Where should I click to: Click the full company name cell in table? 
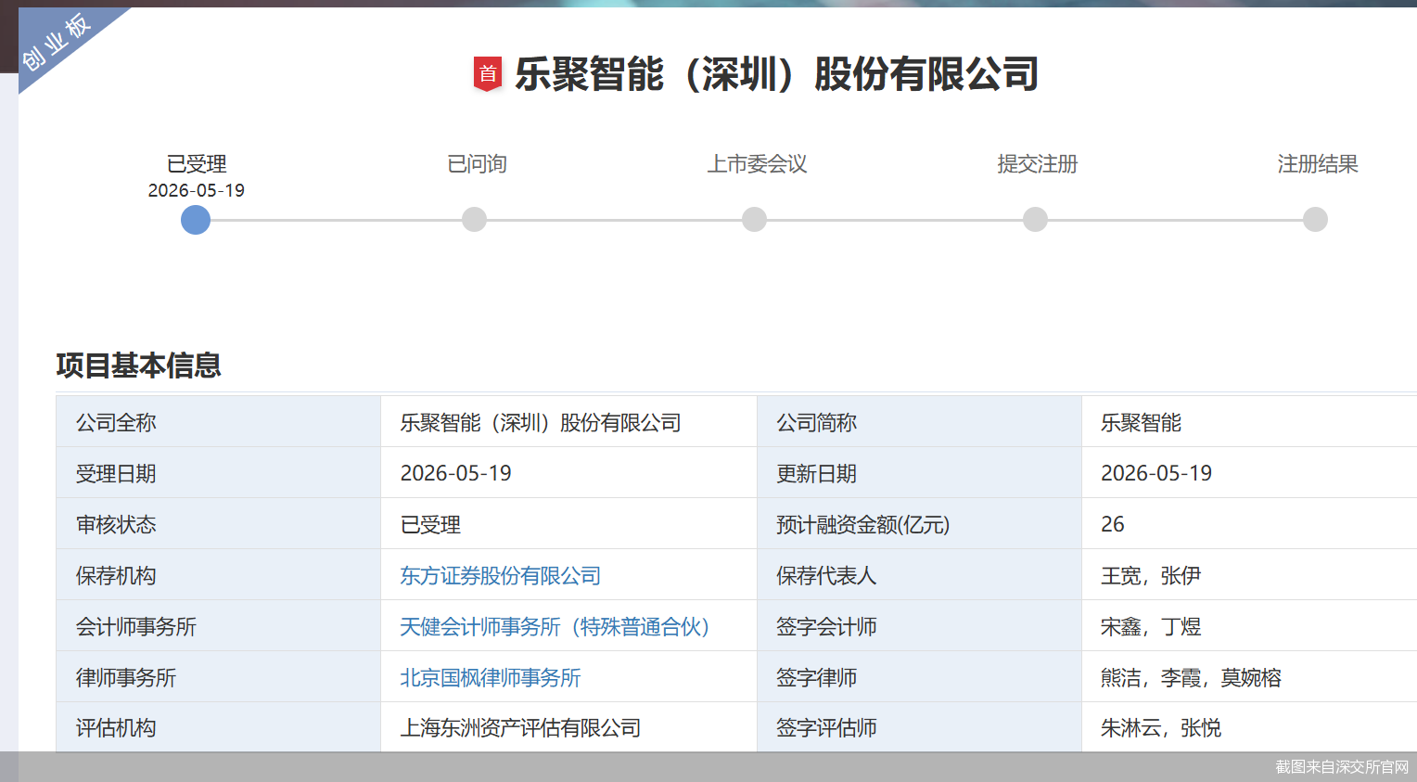tap(569, 422)
